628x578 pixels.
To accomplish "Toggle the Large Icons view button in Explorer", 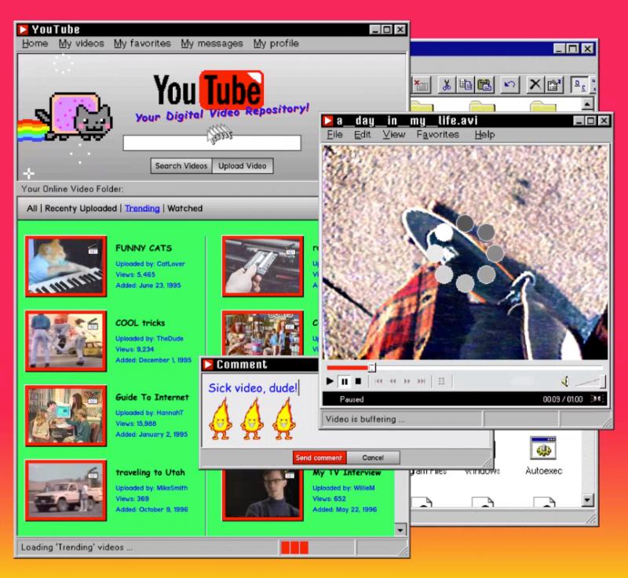I will tap(579, 85).
